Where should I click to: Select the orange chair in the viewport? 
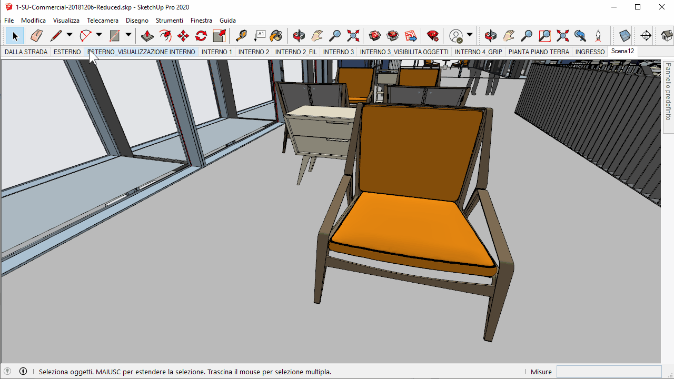[413, 221]
